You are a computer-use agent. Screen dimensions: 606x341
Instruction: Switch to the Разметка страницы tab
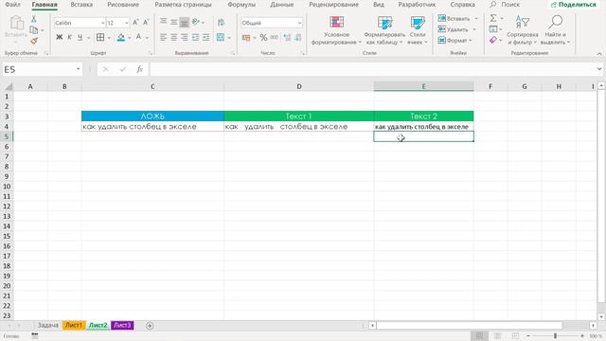pos(183,5)
